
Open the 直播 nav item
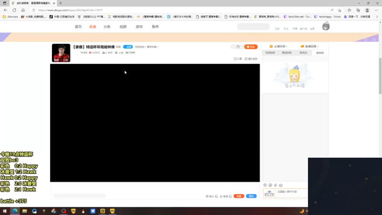pyautogui.click(x=93, y=27)
